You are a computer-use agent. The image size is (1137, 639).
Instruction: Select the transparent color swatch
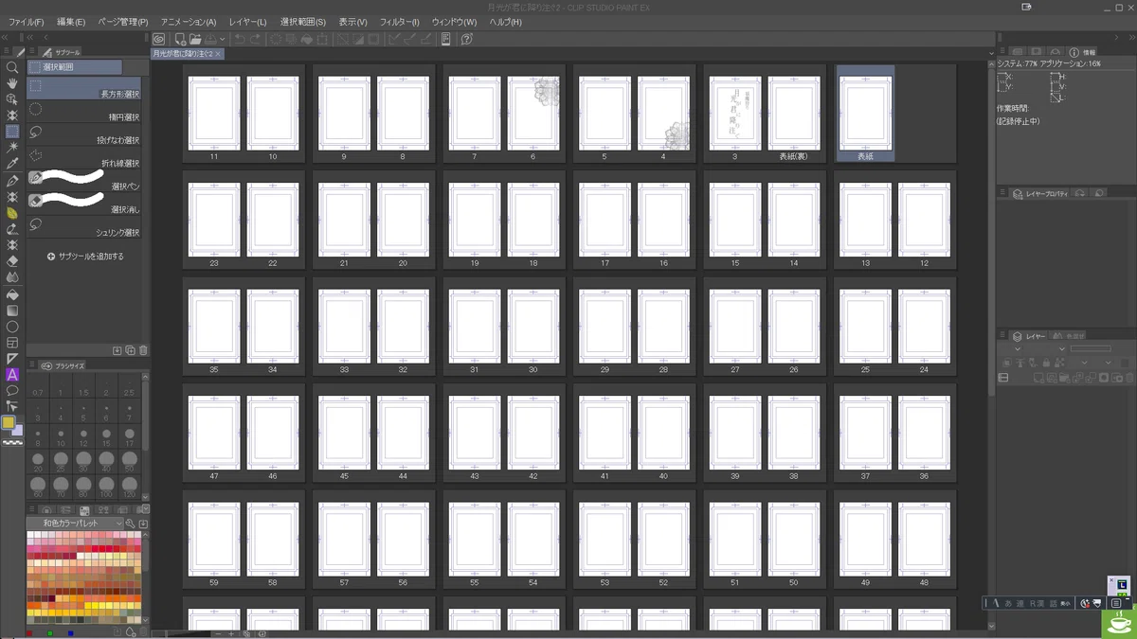point(11,442)
